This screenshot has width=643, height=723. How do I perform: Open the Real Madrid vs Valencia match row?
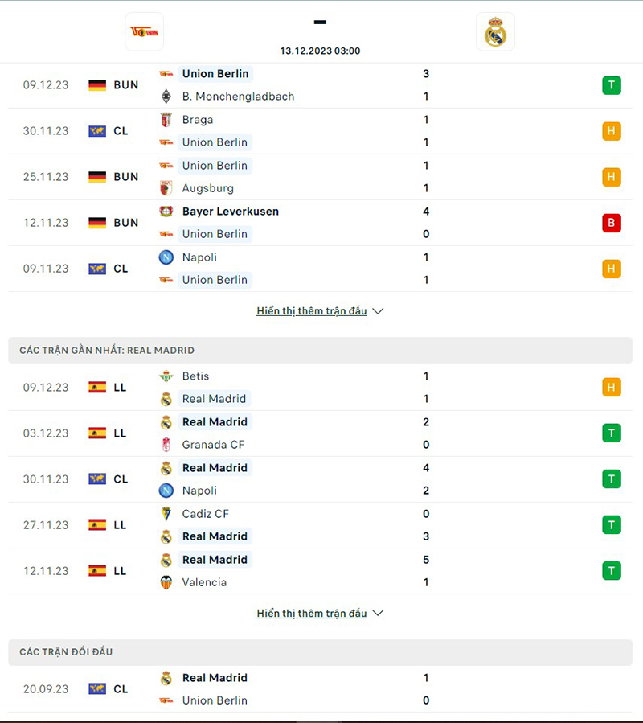pyautogui.click(x=321, y=570)
